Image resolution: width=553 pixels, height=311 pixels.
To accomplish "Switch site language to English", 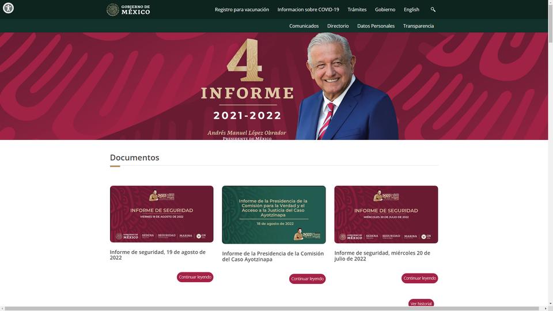I will pos(411,10).
